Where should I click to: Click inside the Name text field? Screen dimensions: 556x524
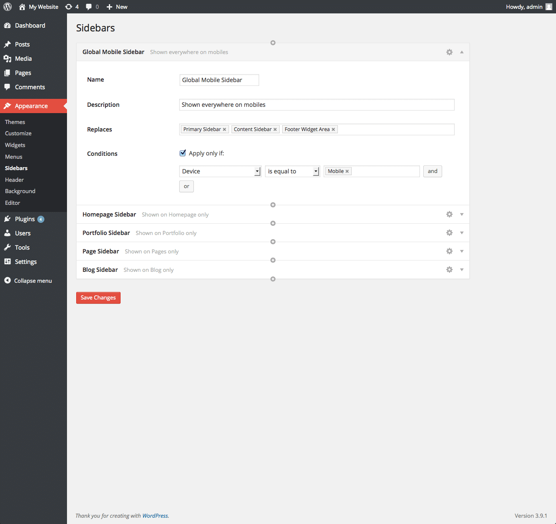point(219,80)
